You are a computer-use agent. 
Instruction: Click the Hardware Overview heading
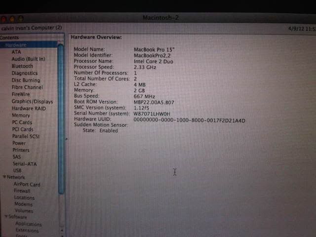[96, 37]
